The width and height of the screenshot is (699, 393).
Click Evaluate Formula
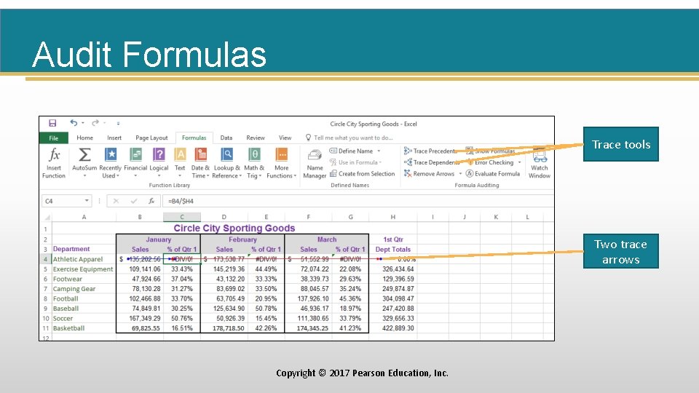[493, 174]
